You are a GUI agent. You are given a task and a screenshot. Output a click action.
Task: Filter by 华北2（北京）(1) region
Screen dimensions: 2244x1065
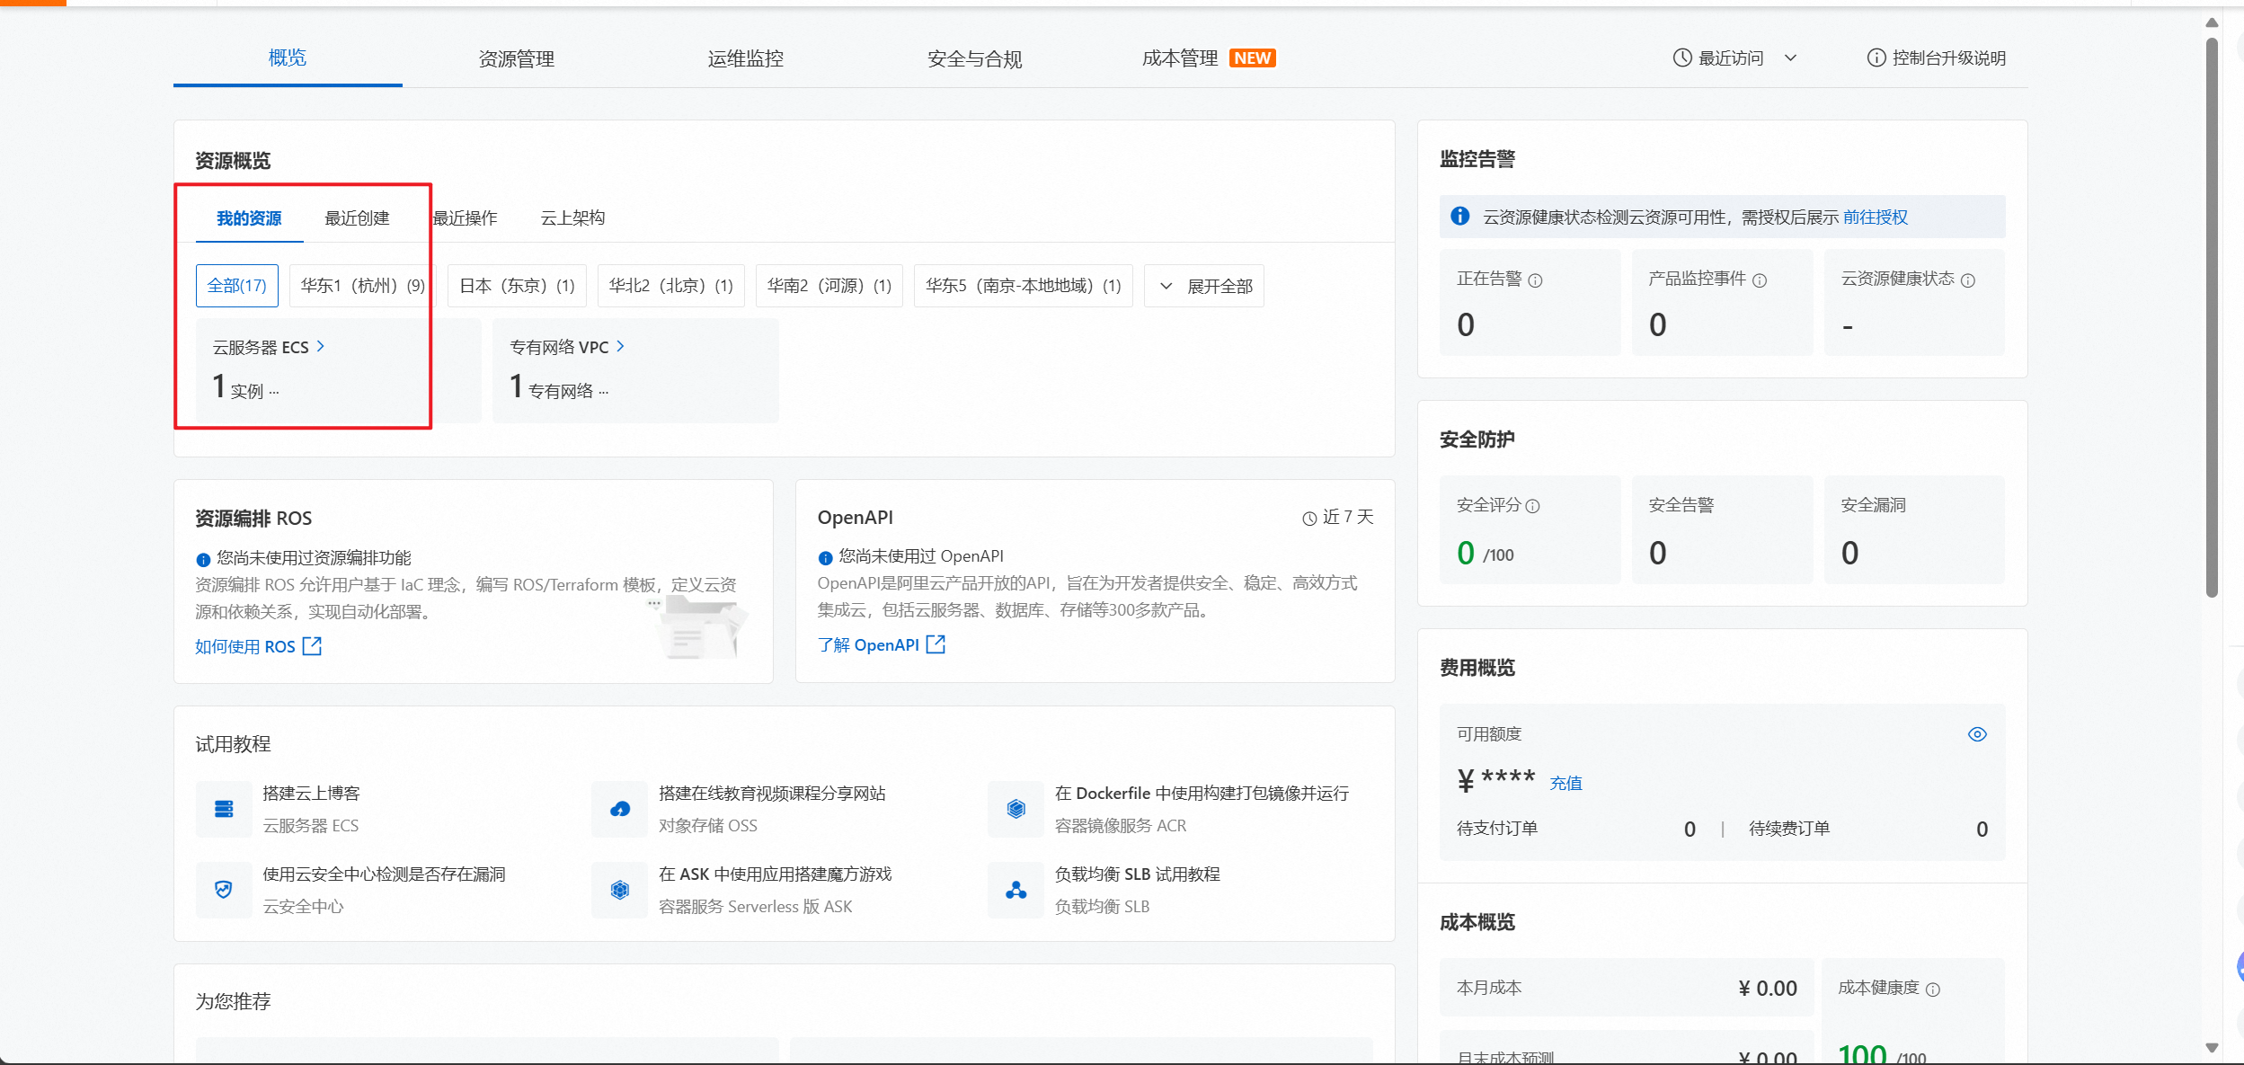point(671,286)
